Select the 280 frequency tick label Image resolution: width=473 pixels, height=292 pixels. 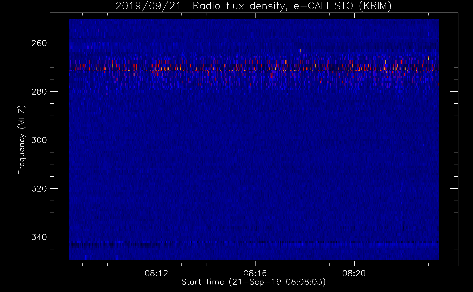[x=39, y=92]
